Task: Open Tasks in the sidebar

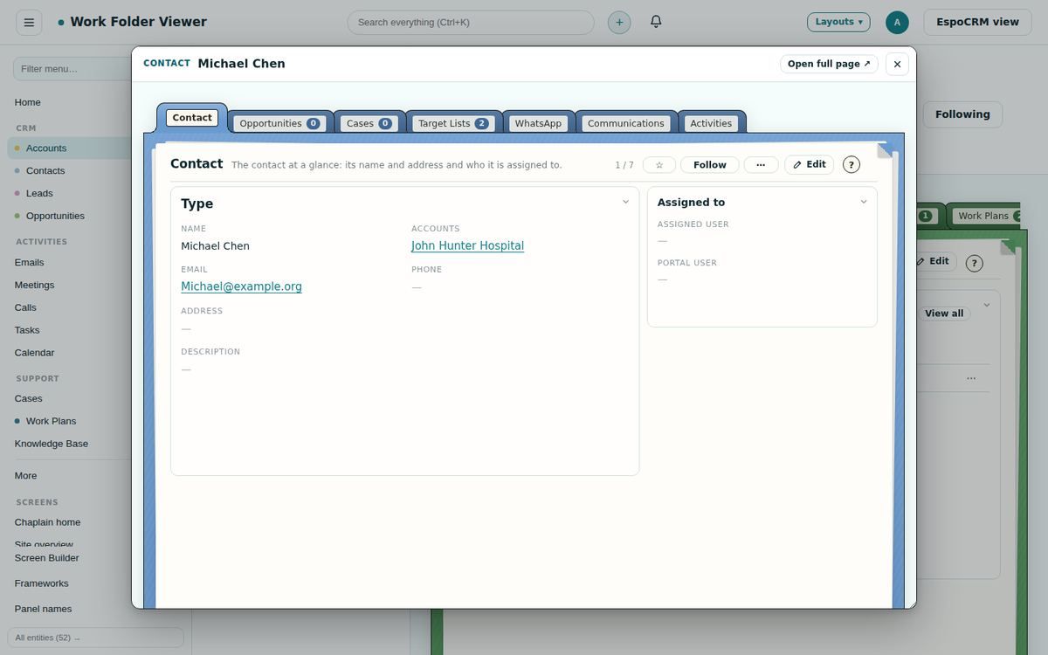Action: point(26,330)
